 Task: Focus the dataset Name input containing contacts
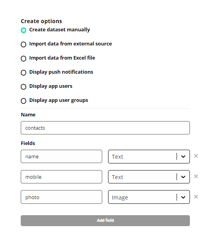coord(105,128)
